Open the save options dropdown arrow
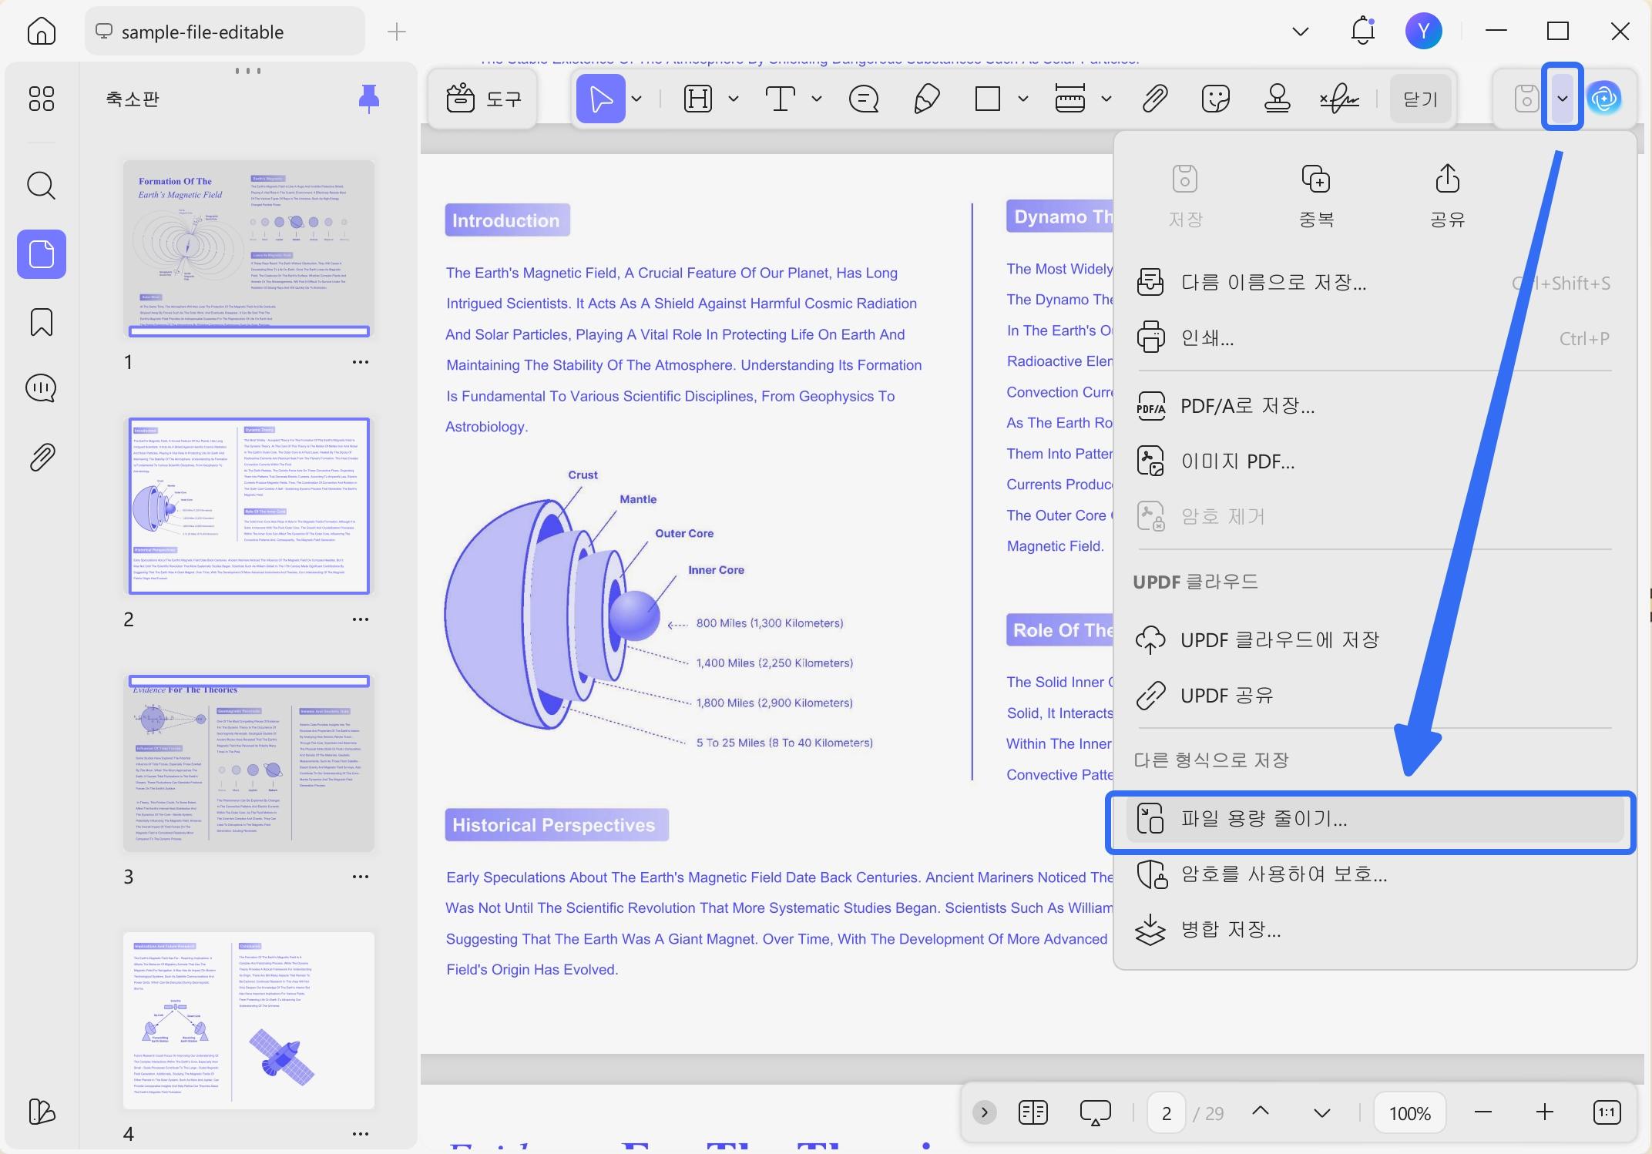Viewport: 1652px width, 1154px height. point(1563,98)
